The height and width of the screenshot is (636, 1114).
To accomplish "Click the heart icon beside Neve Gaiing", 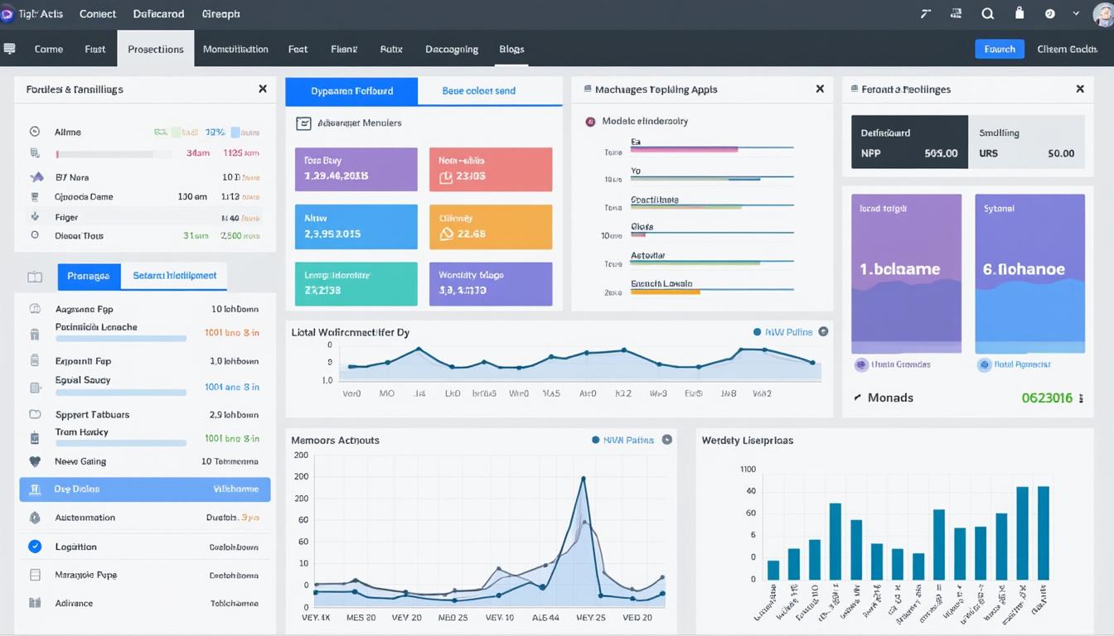I will [x=35, y=462].
